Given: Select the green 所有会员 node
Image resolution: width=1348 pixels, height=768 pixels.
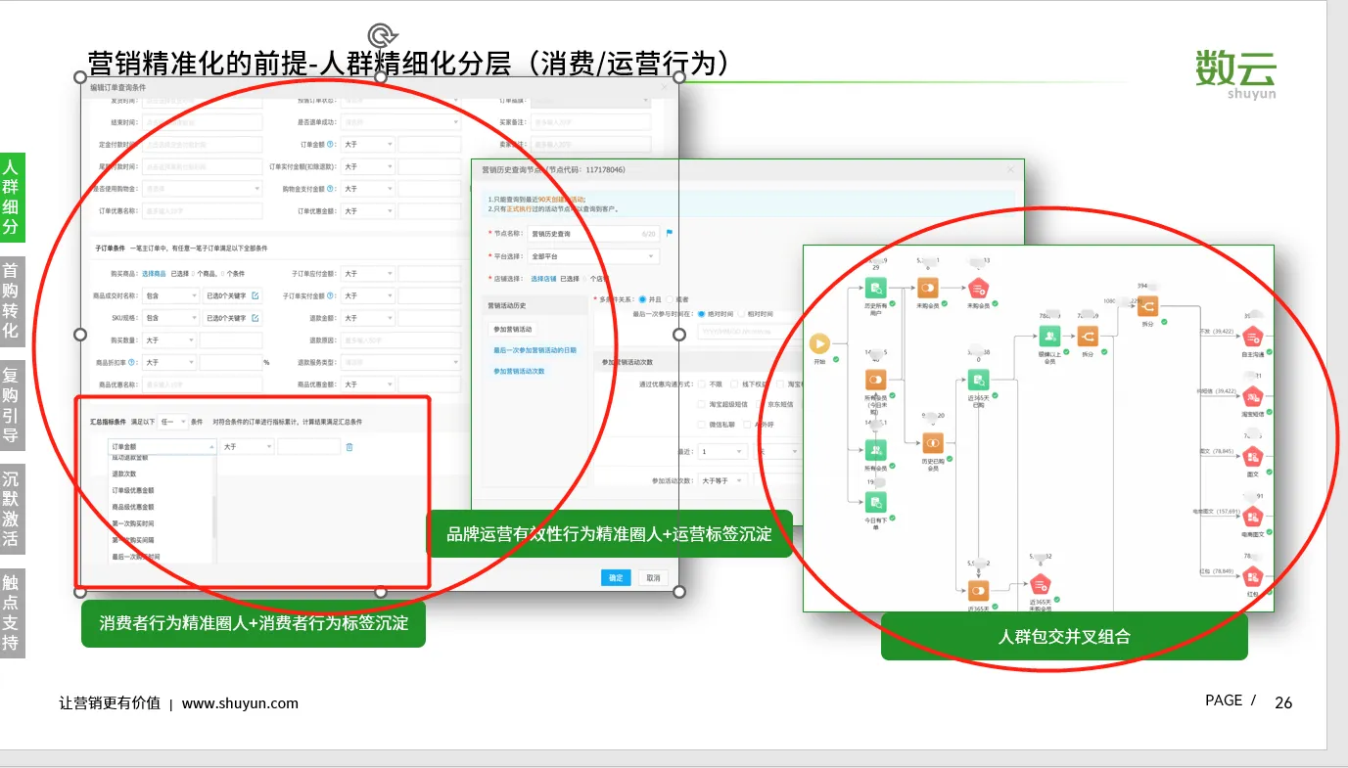Looking at the screenshot, I should click(876, 450).
